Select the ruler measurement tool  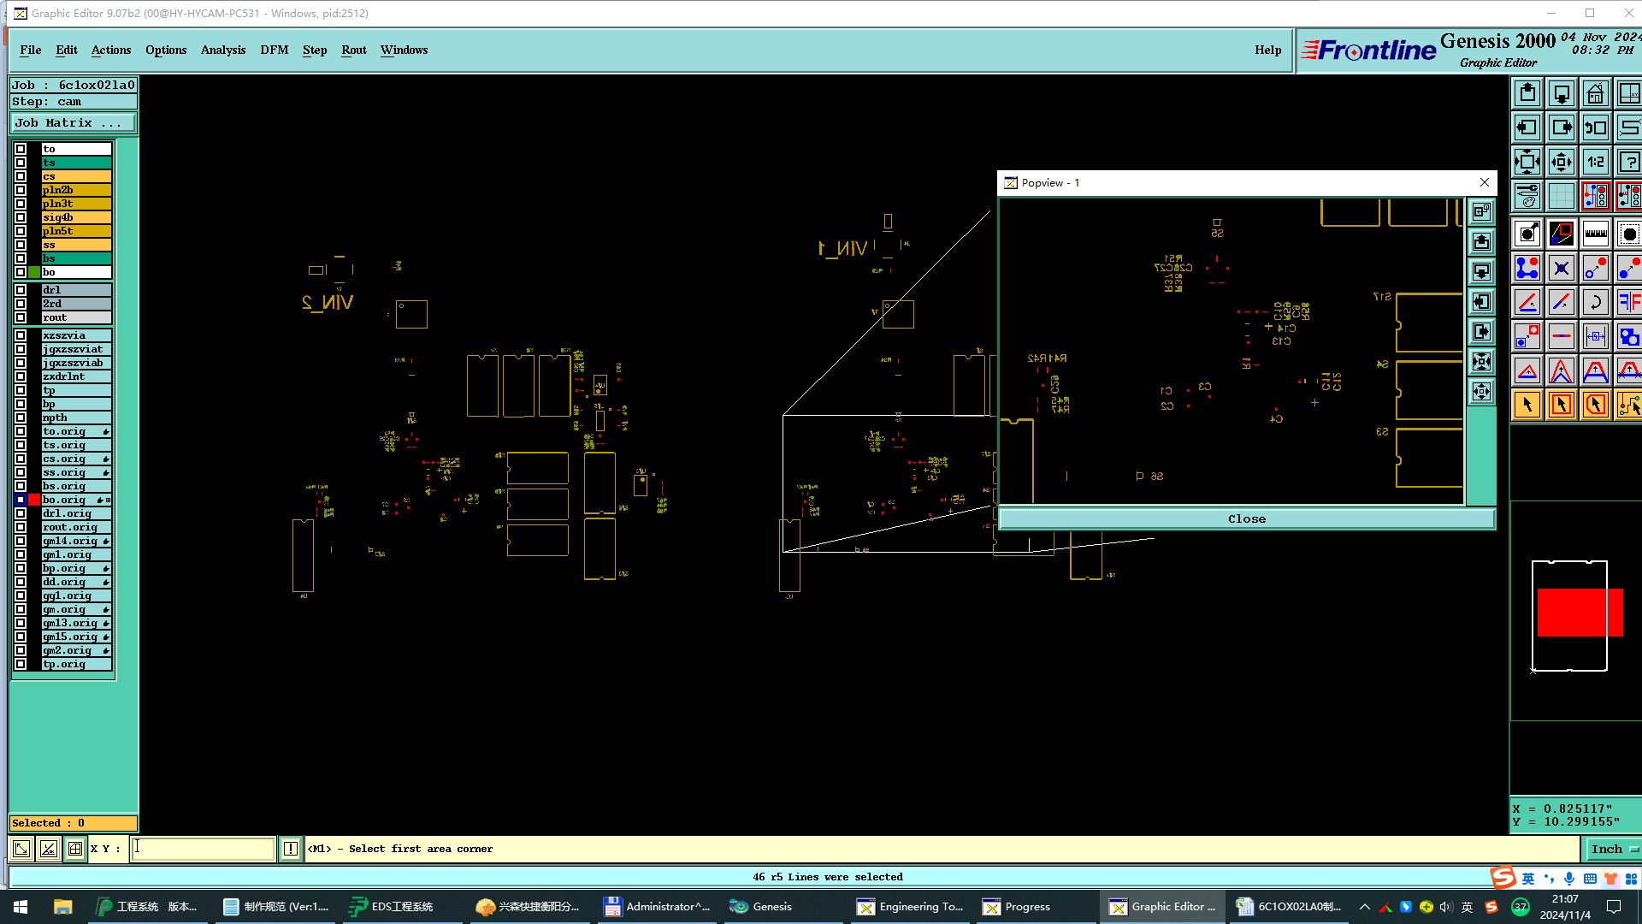1595,234
